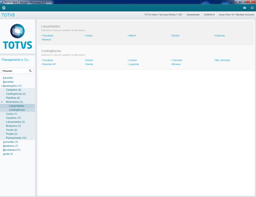This screenshot has height=197, width=256.
Task: Expand Planejamento (10) submenu
Action: pos(16,138)
